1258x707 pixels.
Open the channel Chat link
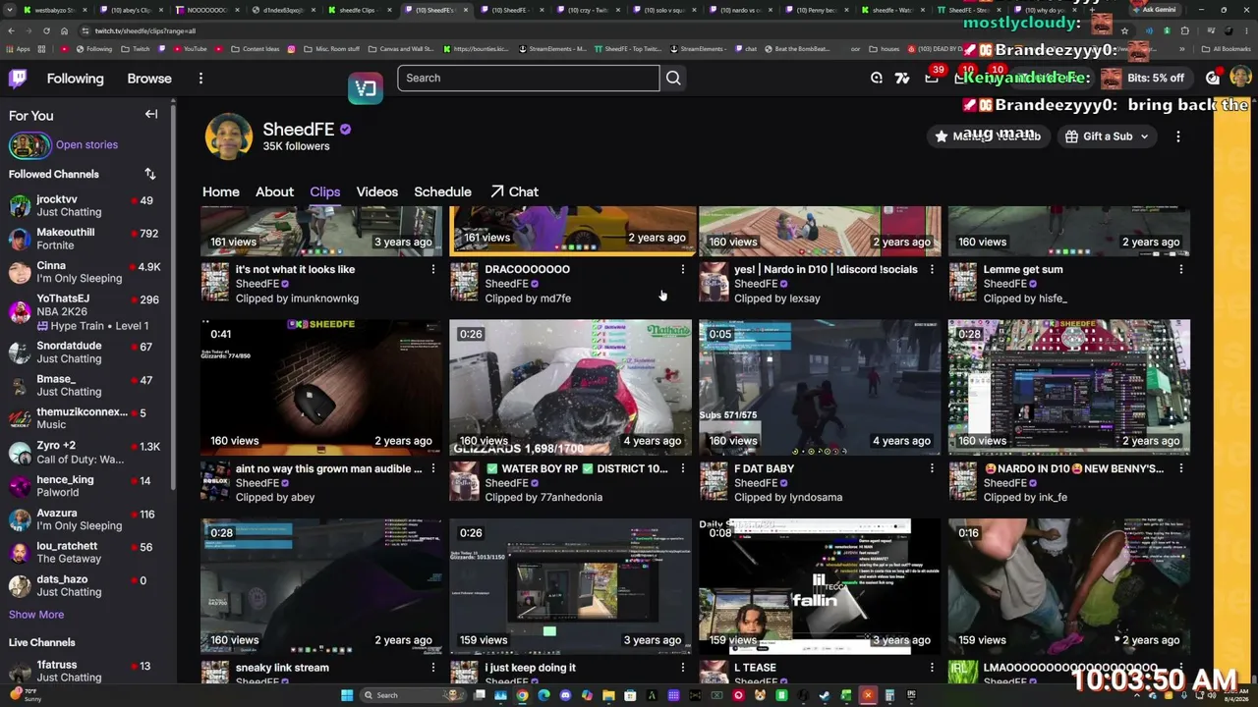[x=514, y=191]
